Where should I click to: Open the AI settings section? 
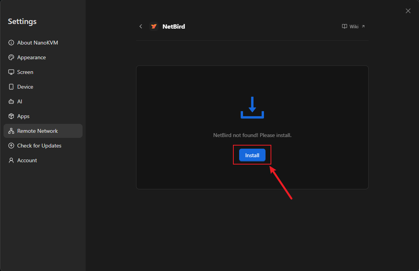point(43,101)
